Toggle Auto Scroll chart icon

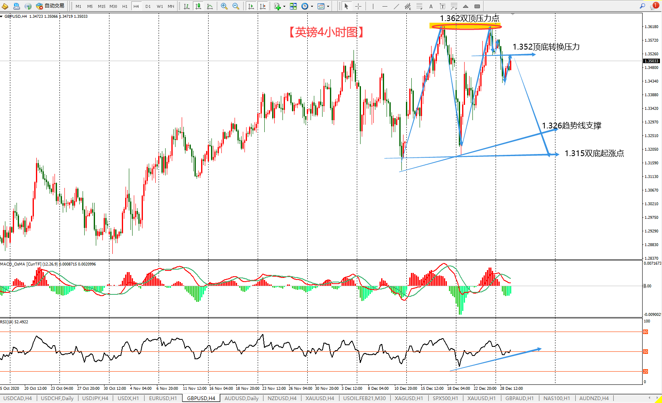(x=251, y=6)
